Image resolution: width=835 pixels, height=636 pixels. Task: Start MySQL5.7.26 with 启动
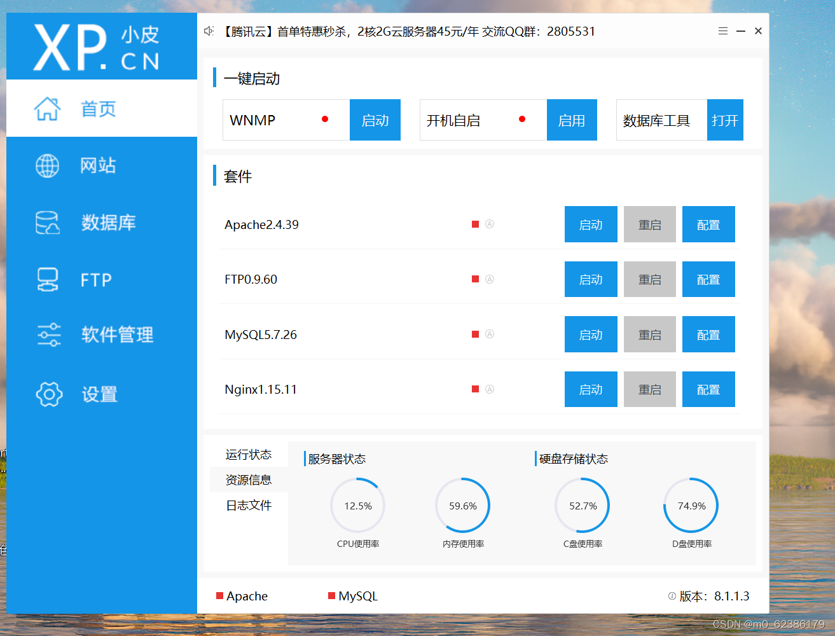[591, 335]
